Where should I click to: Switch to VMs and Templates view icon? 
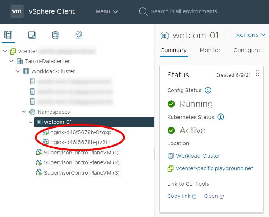click(x=32, y=35)
